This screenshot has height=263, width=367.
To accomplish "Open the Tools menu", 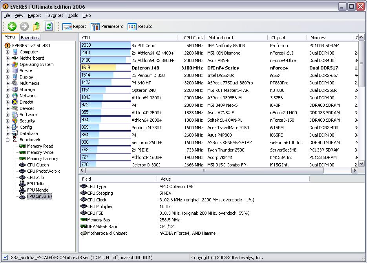I will (x=73, y=15).
